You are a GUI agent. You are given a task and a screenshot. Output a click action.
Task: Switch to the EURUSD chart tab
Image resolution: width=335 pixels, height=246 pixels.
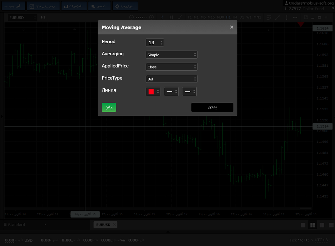tap(103, 225)
